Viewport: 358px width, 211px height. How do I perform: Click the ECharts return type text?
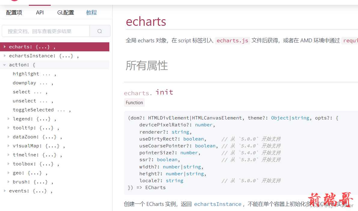coord(156,188)
